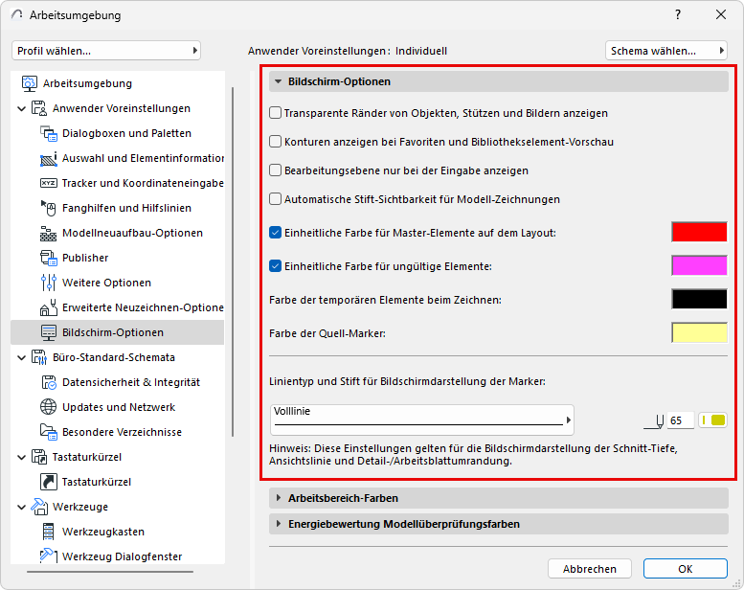
Task: Click the Besondere Verzeichnisse folder icon
Action: click(x=49, y=432)
